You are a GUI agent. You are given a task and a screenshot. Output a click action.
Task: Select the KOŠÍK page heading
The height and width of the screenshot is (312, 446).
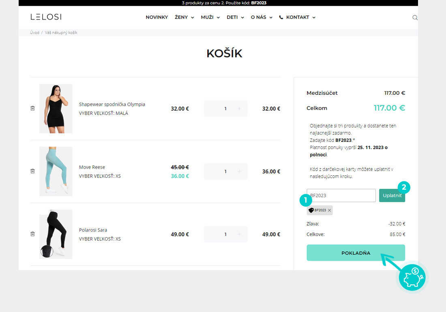225,53
